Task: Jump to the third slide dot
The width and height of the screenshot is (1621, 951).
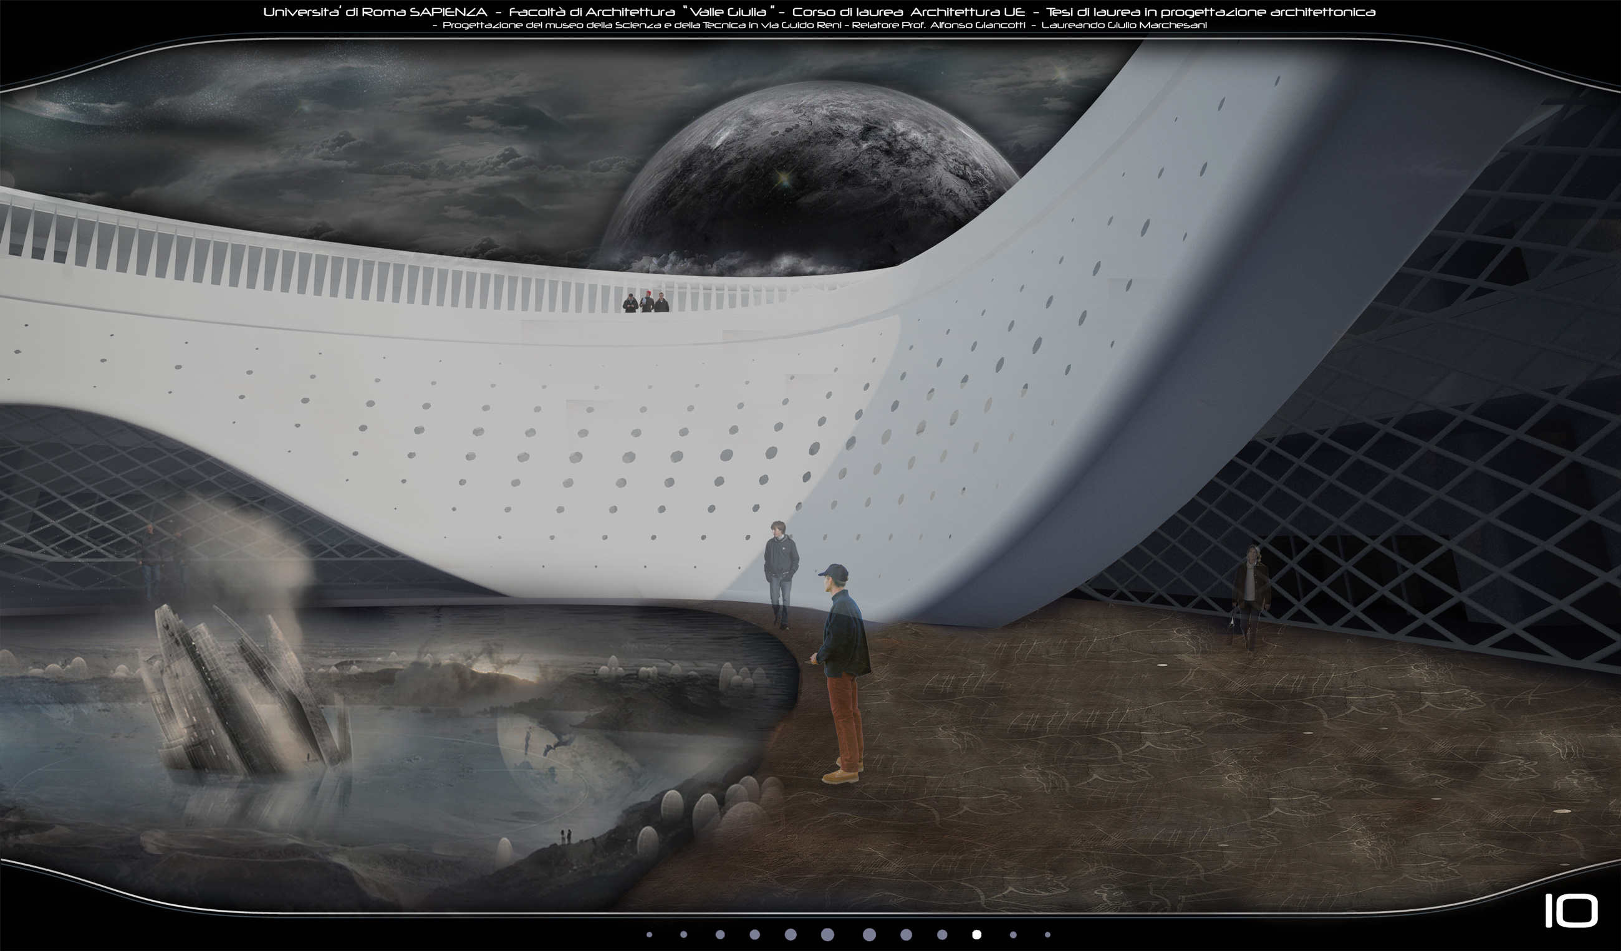Action: tap(720, 935)
